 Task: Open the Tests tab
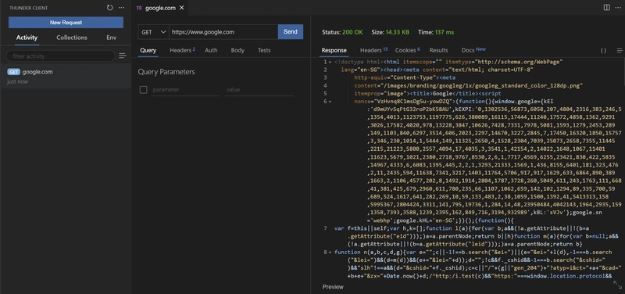click(x=264, y=50)
